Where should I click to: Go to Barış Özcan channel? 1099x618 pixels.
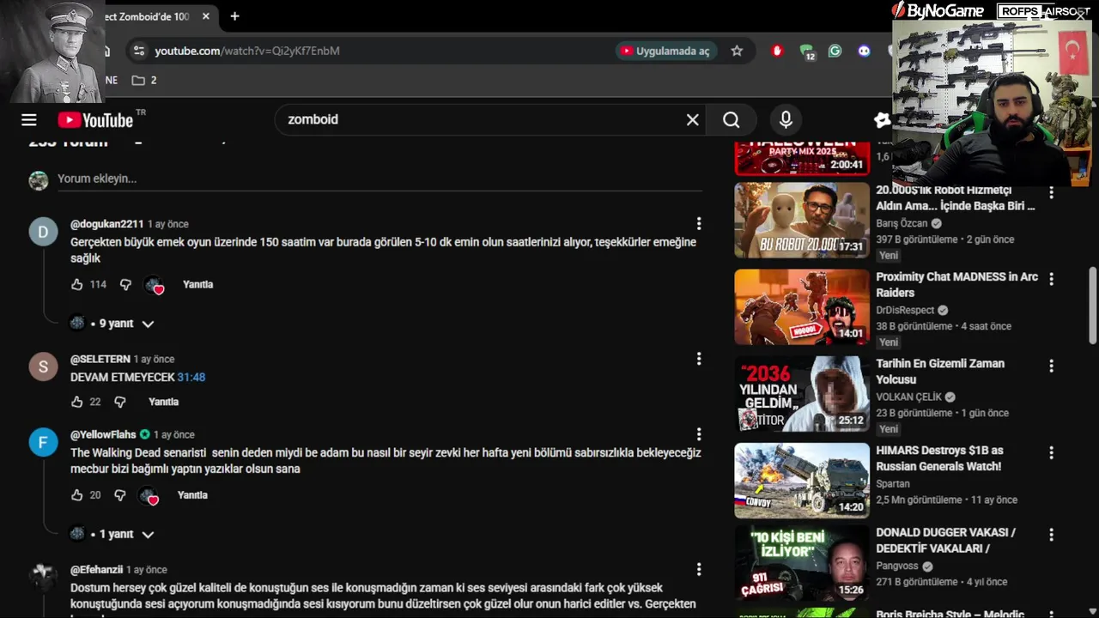[902, 223]
